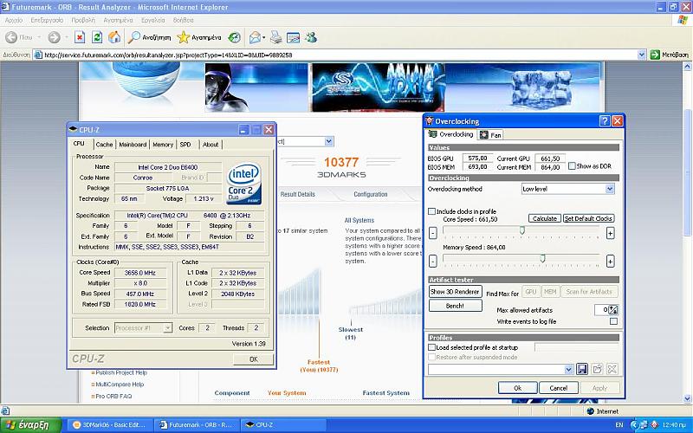Click the minus button for Core Speed
The width and height of the screenshot is (693, 433).
pos(433,233)
